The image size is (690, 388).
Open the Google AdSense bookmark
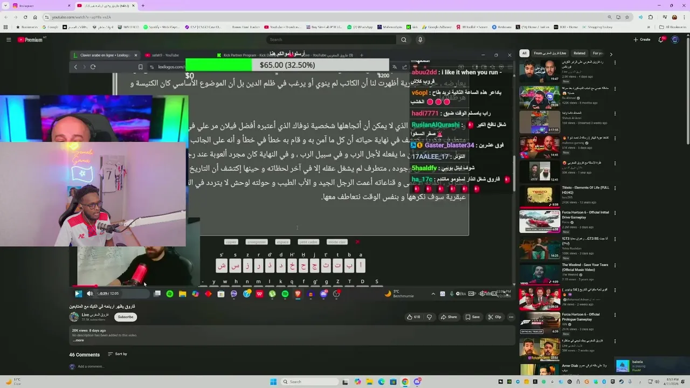(436, 27)
